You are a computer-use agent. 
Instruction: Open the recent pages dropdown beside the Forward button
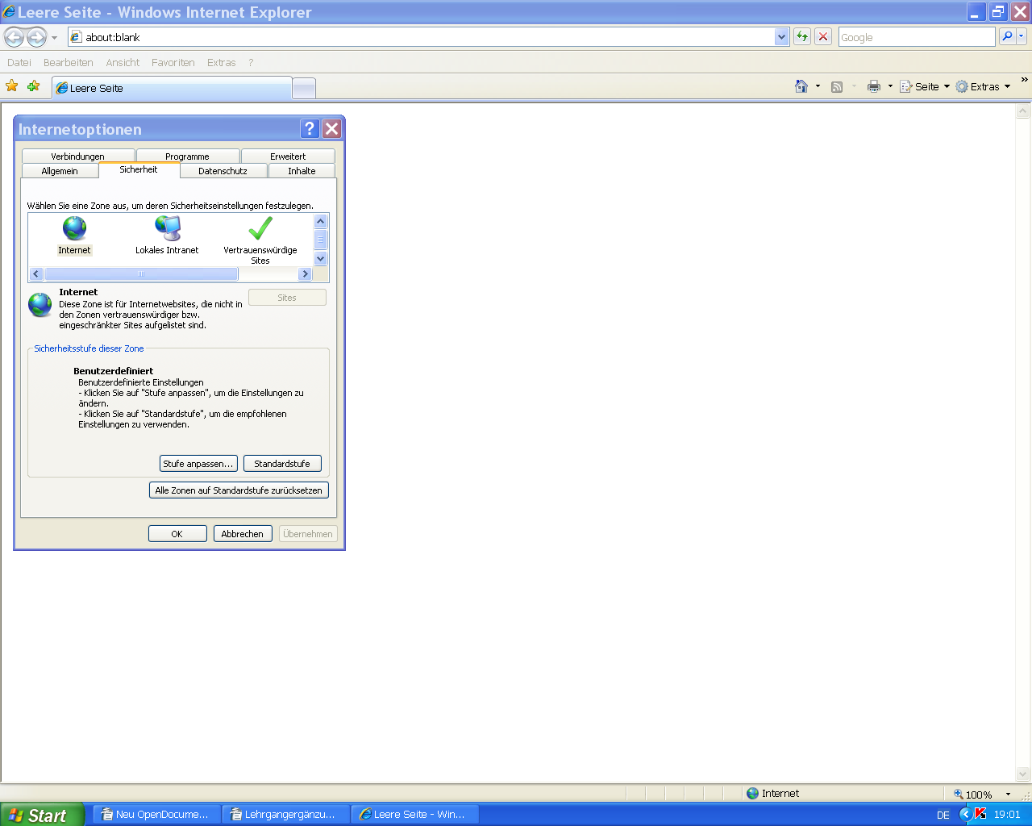(x=54, y=38)
